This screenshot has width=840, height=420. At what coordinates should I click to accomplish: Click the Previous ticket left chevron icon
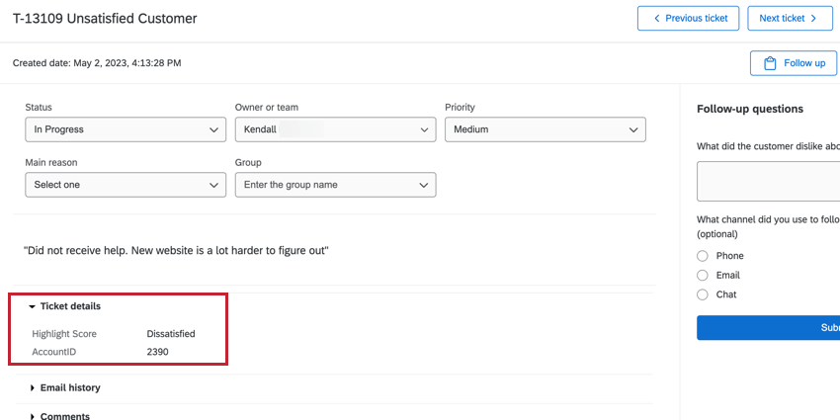pos(654,18)
